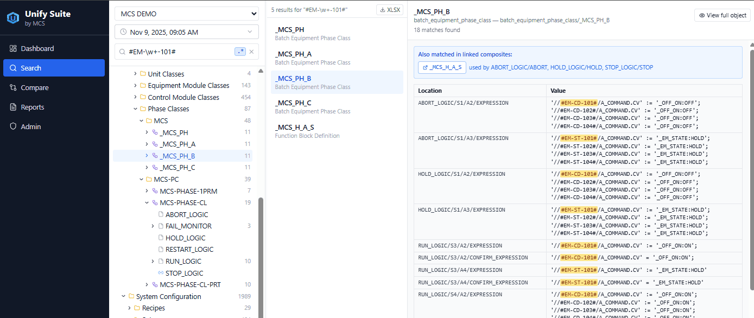Select the _MCS_H_A_S function block result

(337, 131)
